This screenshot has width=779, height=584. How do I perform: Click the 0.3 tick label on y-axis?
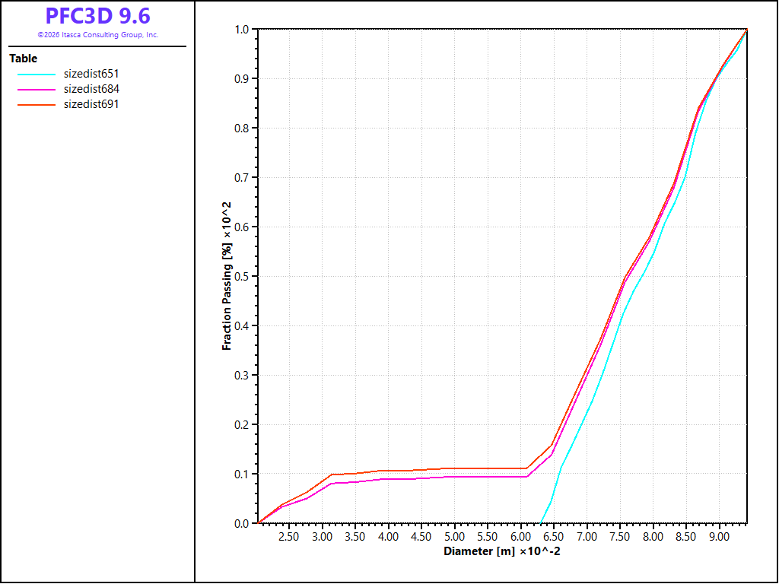[x=241, y=376]
